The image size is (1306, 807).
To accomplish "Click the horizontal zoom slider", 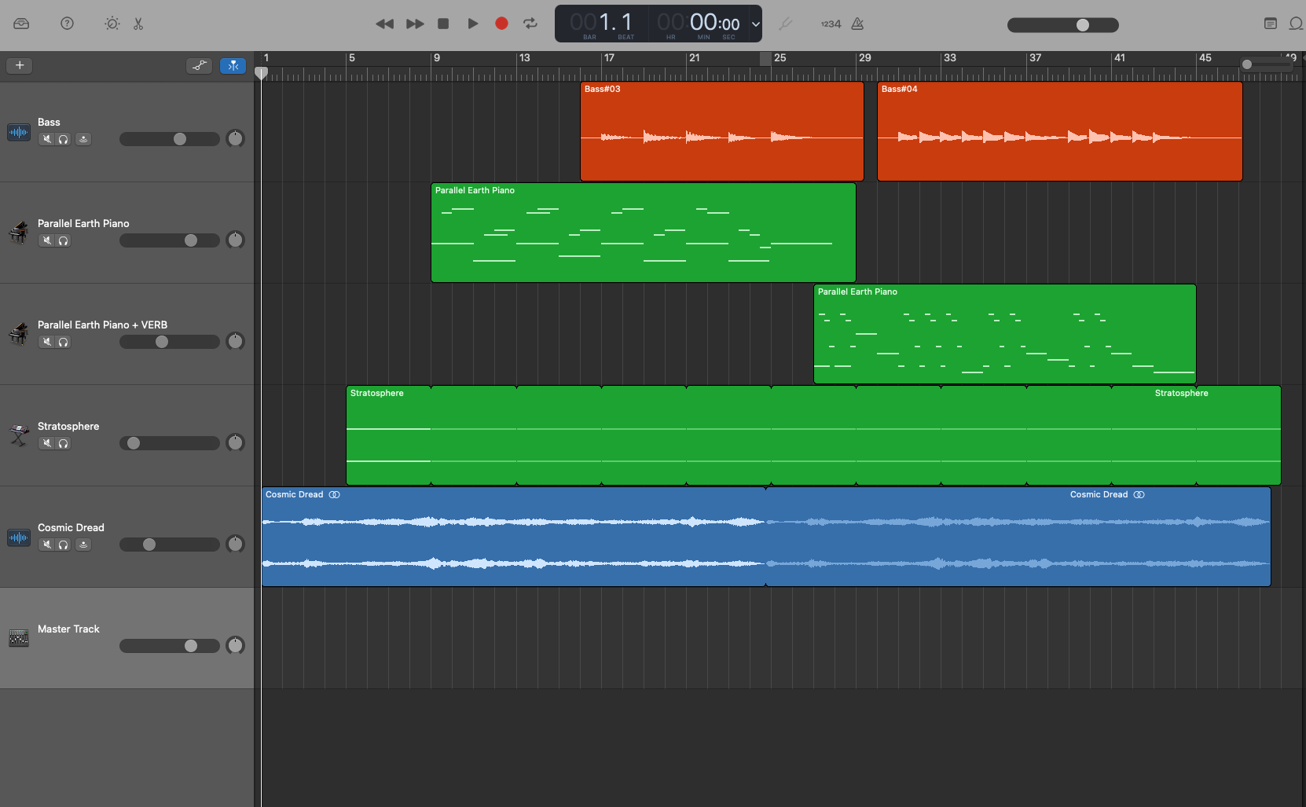I will click(x=1267, y=64).
